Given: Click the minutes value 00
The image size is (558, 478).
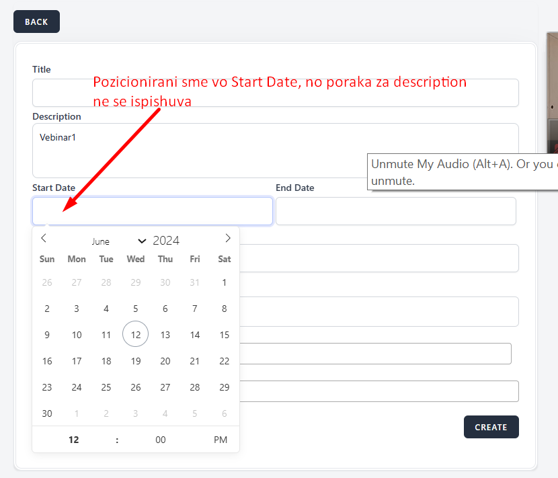Looking at the screenshot, I should point(160,440).
